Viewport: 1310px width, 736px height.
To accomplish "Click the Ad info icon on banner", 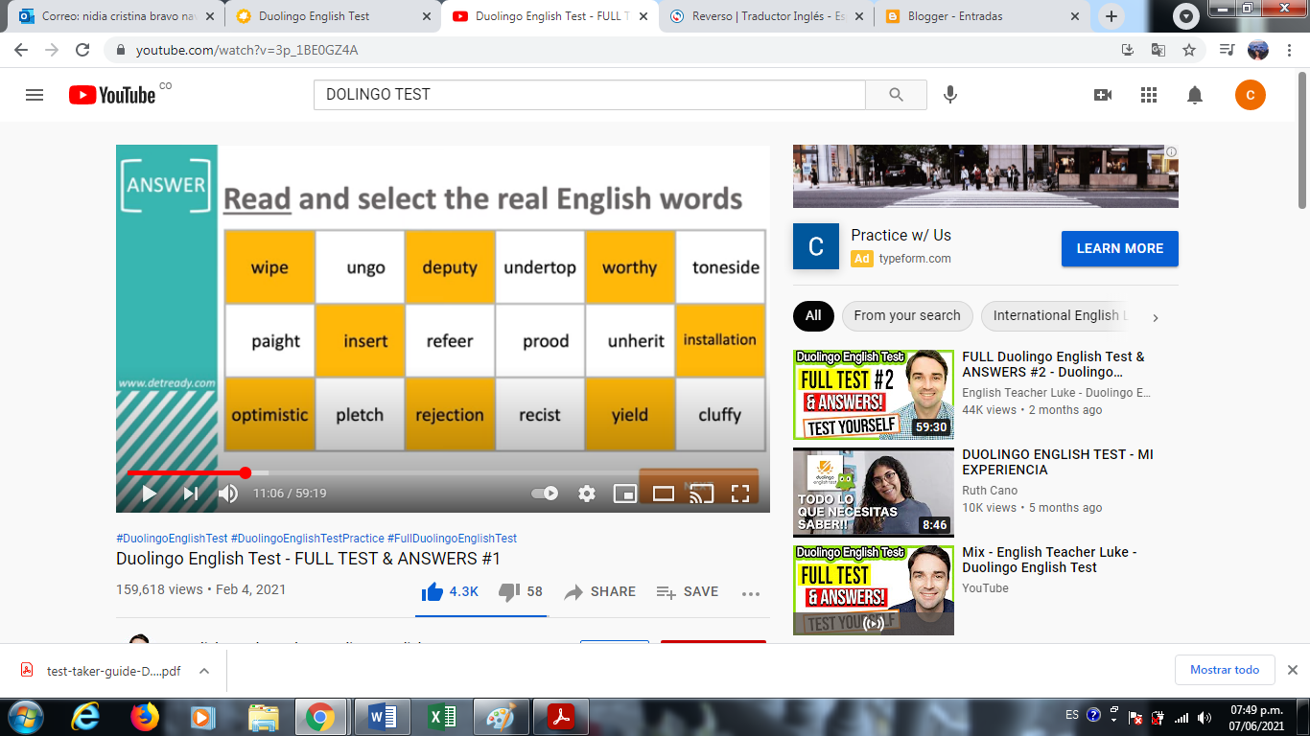I will point(1171,151).
